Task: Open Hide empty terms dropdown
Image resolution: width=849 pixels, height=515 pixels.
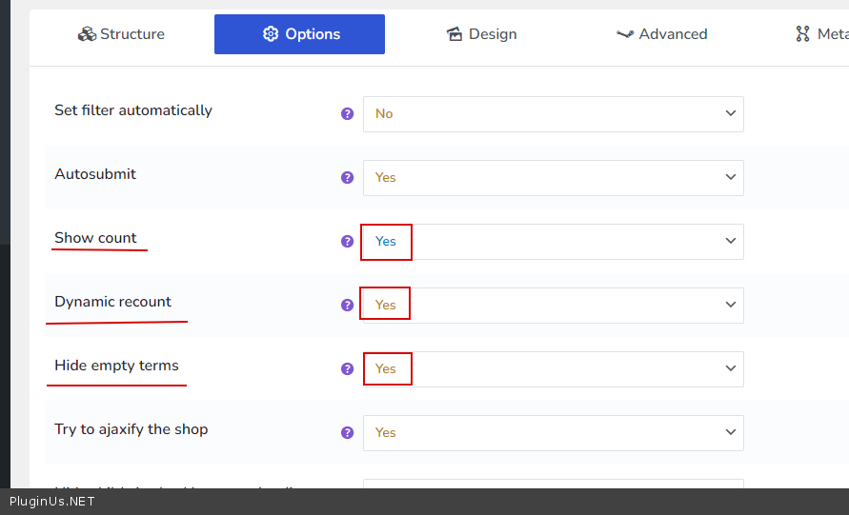Action: point(553,368)
